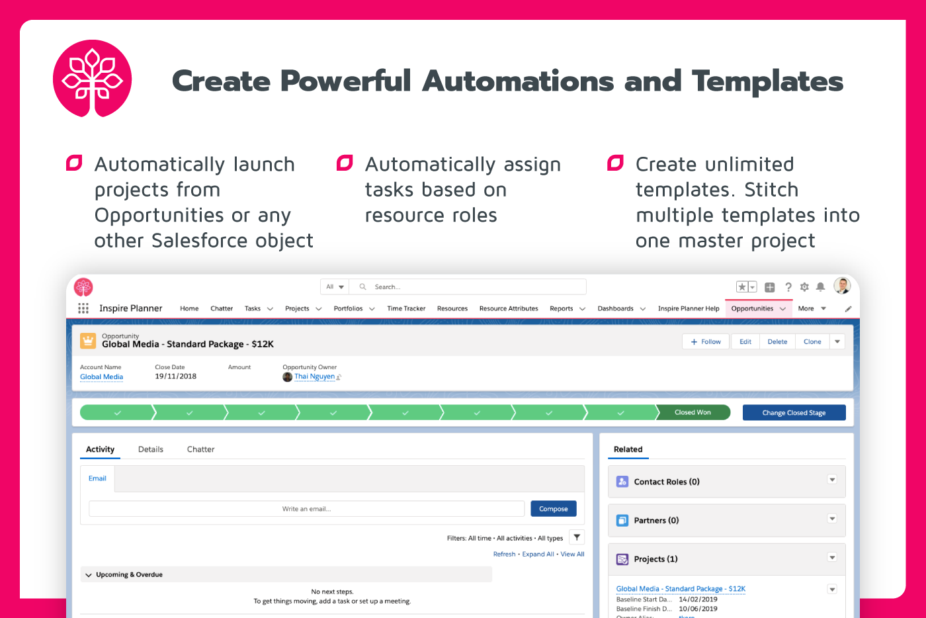Screen dimensions: 926x618
Task: Open the Global Actions plus icon
Action: 770,287
